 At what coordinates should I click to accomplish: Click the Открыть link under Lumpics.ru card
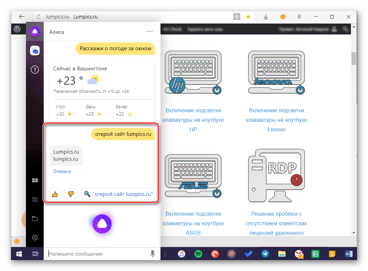pyautogui.click(x=62, y=171)
